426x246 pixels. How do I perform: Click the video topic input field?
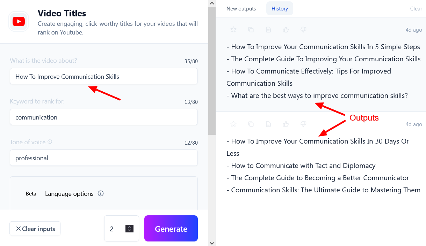pos(103,76)
